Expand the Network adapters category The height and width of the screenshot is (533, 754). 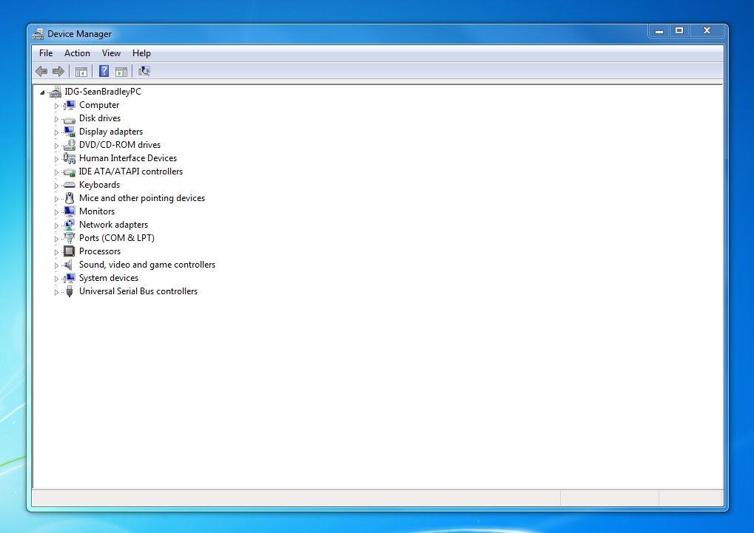tap(56, 225)
